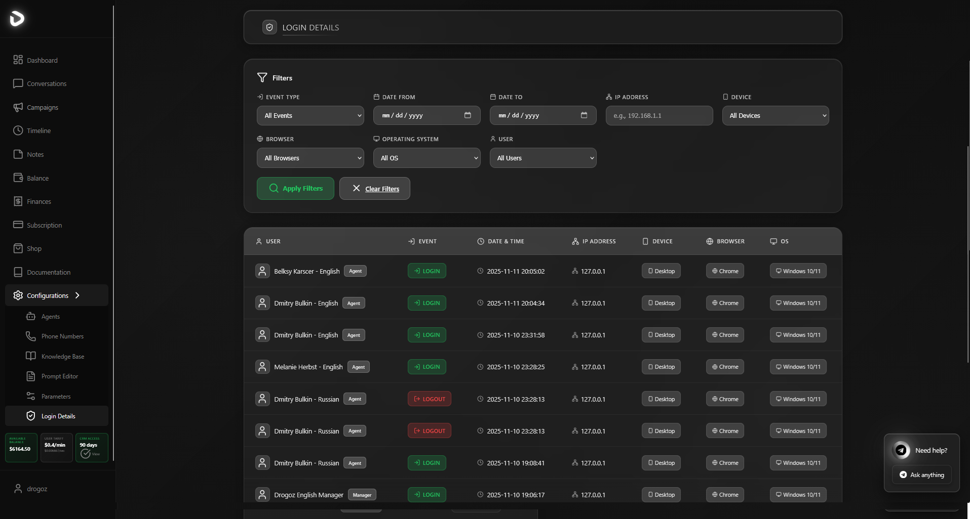Click the Clear Filters button
This screenshot has width=970, height=519.
pyautogui.click(x=374, y=188)
